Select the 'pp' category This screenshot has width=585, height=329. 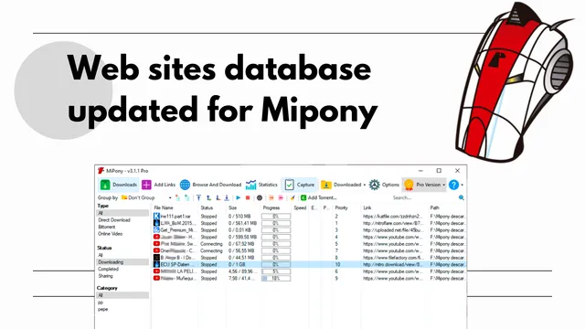[x=101, y=302]
